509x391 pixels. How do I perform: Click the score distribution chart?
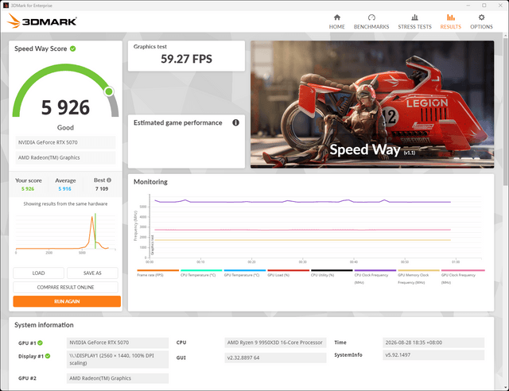(65, 233)
